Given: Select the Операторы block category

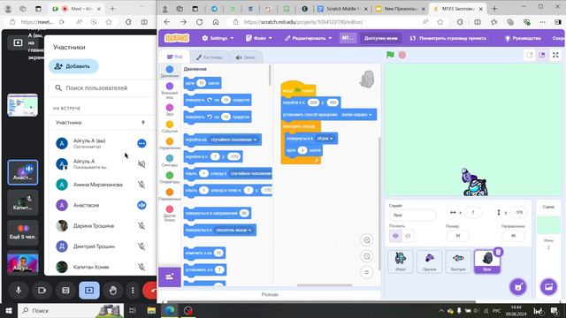Looking at the screenshot, I should click(169, 178).
